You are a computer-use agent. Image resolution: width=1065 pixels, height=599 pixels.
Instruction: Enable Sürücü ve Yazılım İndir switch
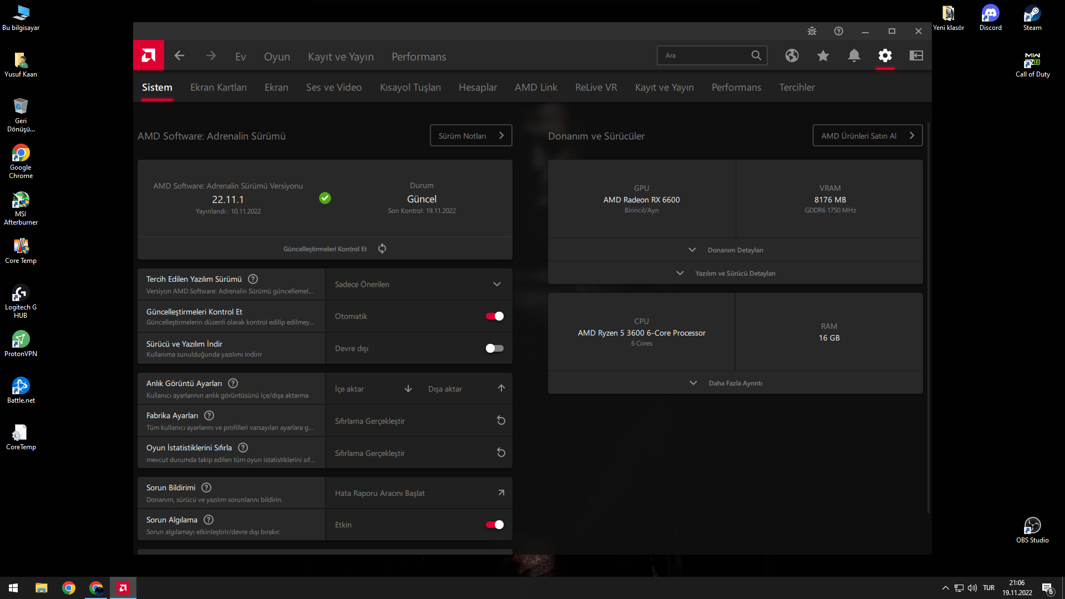point(494,348)
